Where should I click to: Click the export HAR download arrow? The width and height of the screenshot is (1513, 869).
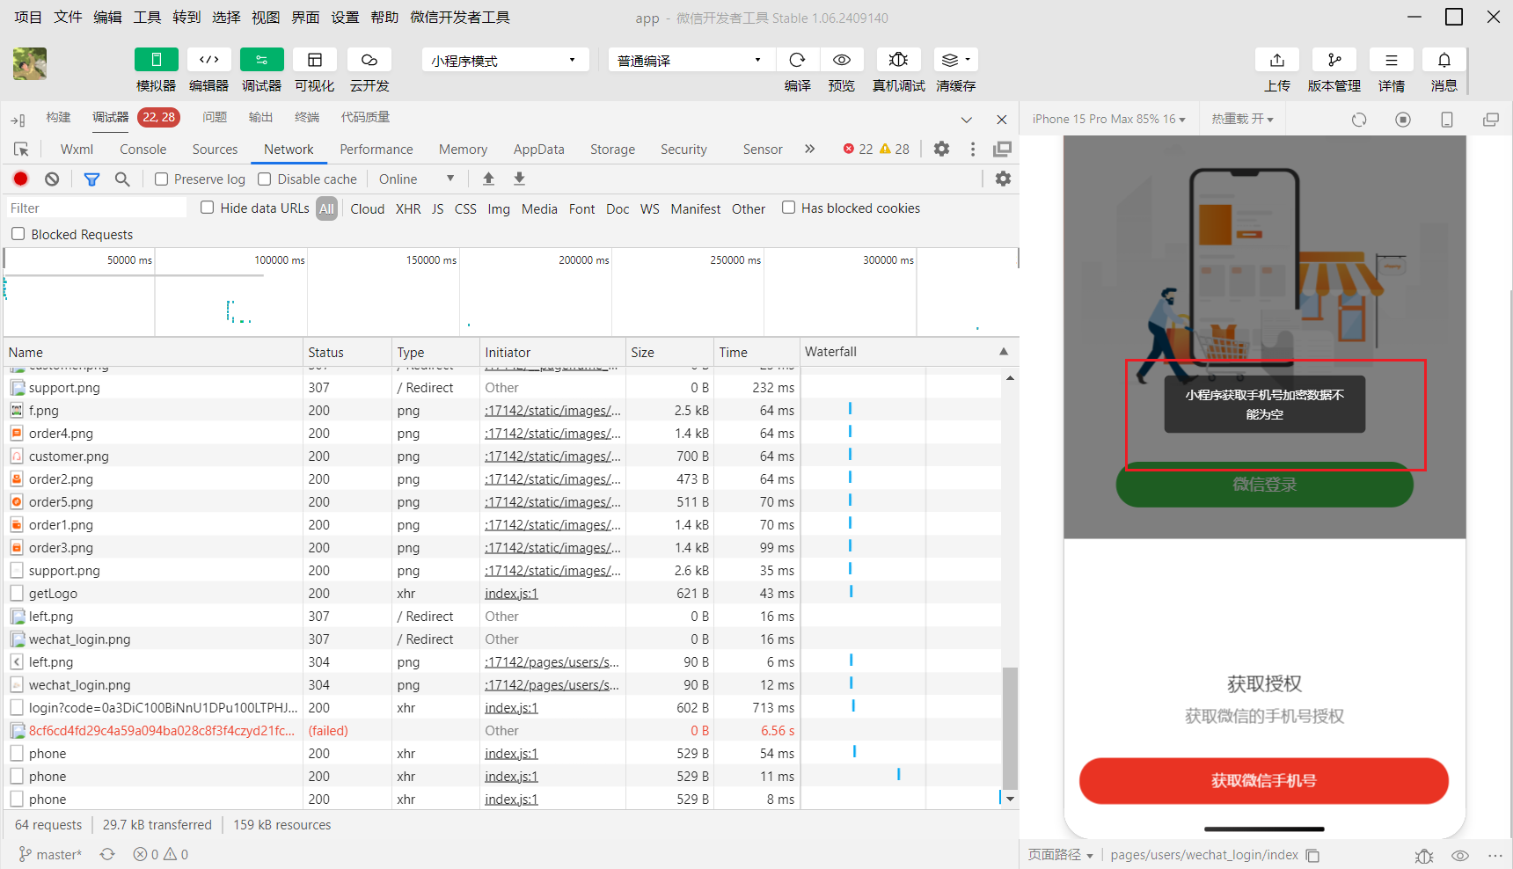click(520, 179)
